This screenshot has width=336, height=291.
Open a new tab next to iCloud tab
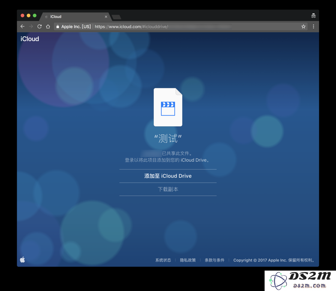tap(116, 17)
